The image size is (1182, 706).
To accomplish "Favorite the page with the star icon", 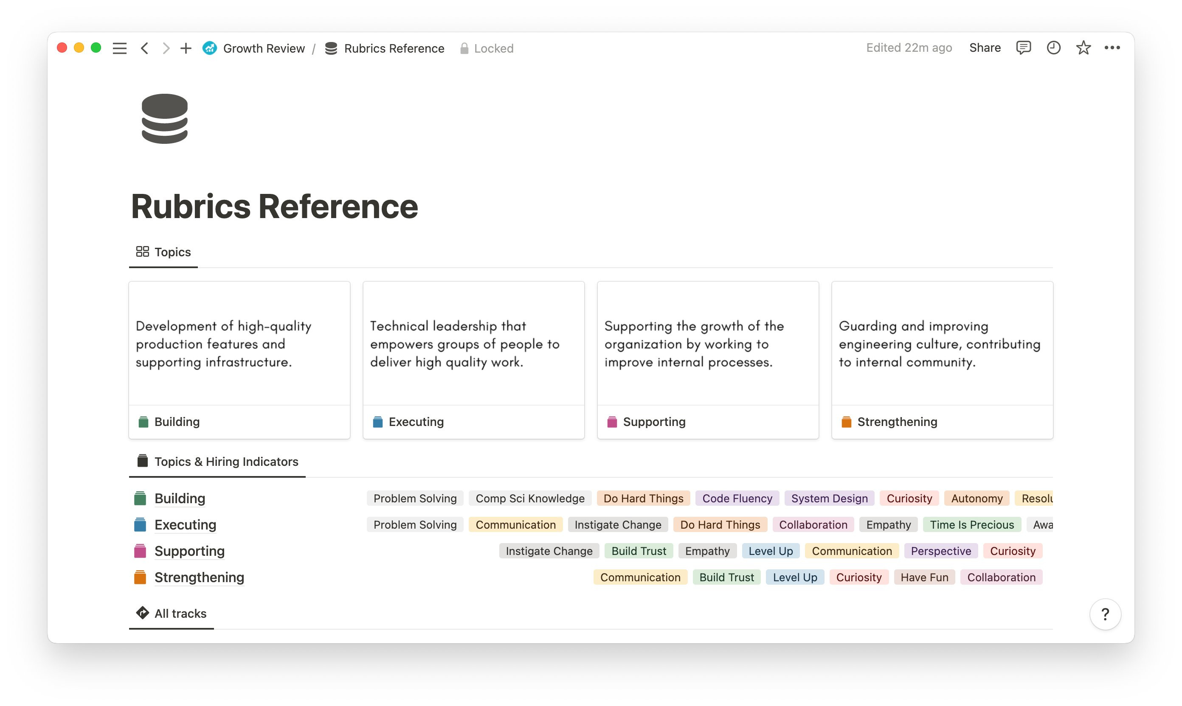I will 1083,48.
